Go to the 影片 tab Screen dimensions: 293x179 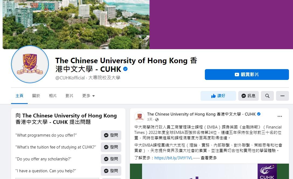(x=69, y=96)
